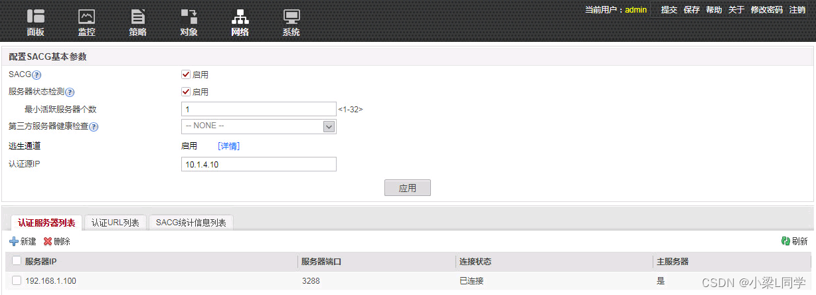Open the 关于 top bar link

click(736, 10)
